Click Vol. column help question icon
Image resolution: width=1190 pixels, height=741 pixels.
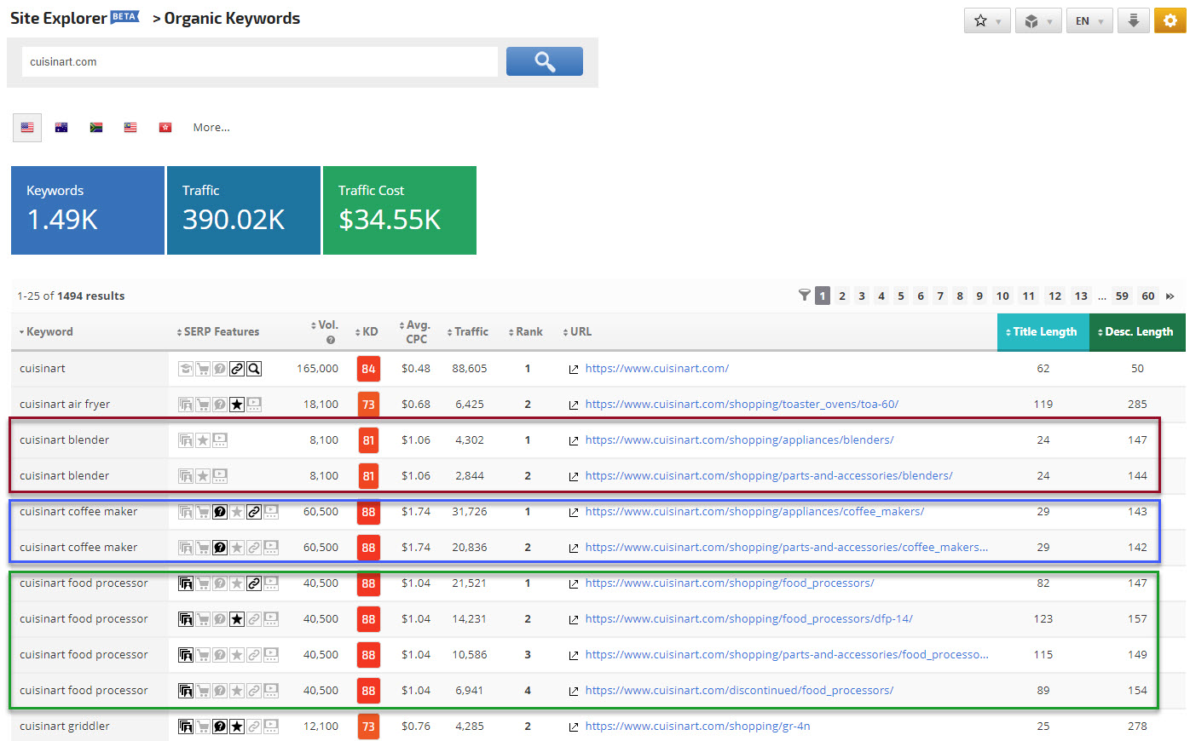point(331,340)
